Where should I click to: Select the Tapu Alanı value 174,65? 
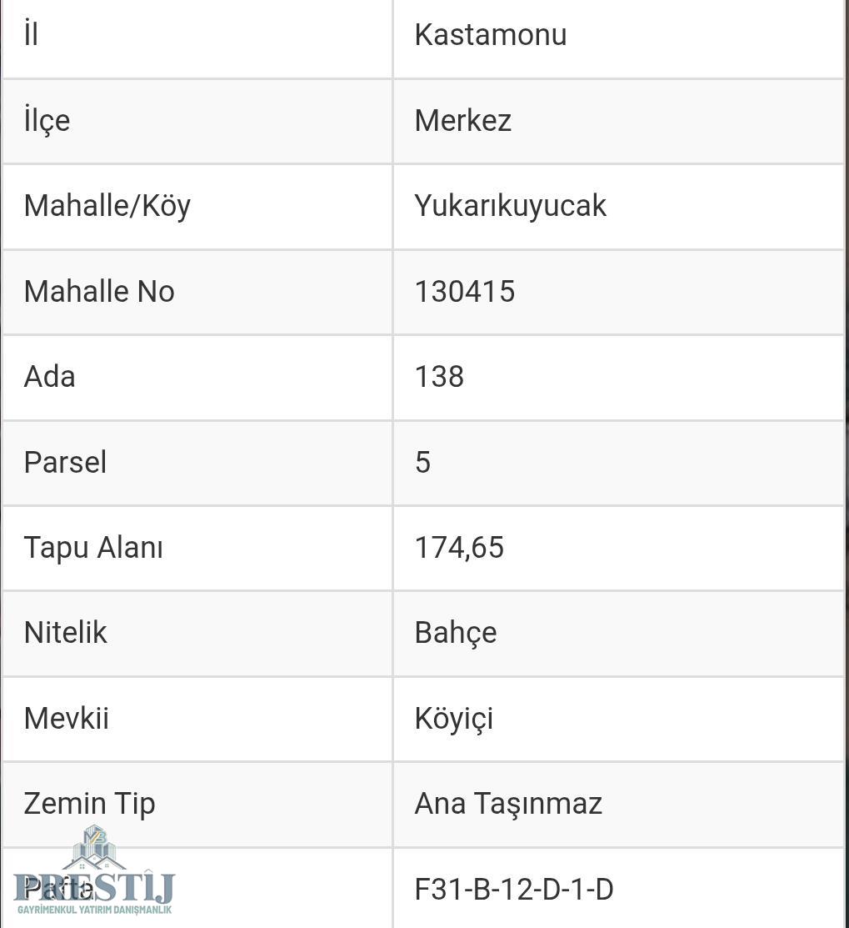(459, 548)
